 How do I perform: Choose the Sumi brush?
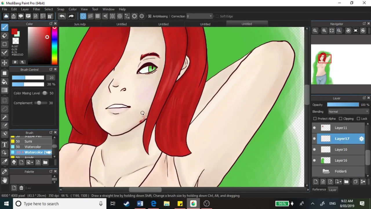(x=32, y=141)
